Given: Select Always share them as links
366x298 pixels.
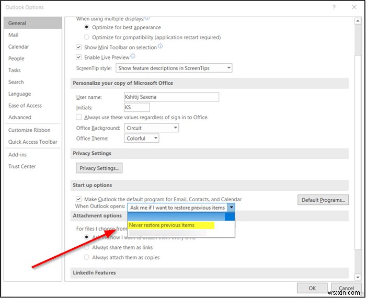Looking at the screenshot, I should click(87, 247).
